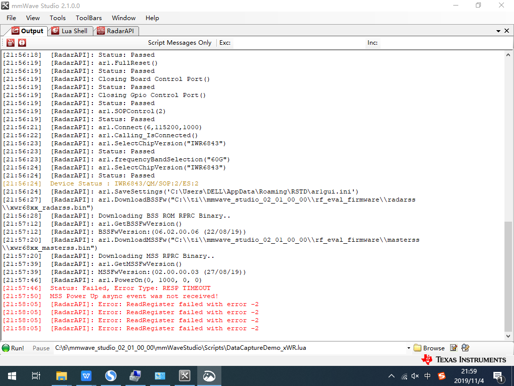
Task: Show hidden system tray icons
Action: tap(392, 376)
